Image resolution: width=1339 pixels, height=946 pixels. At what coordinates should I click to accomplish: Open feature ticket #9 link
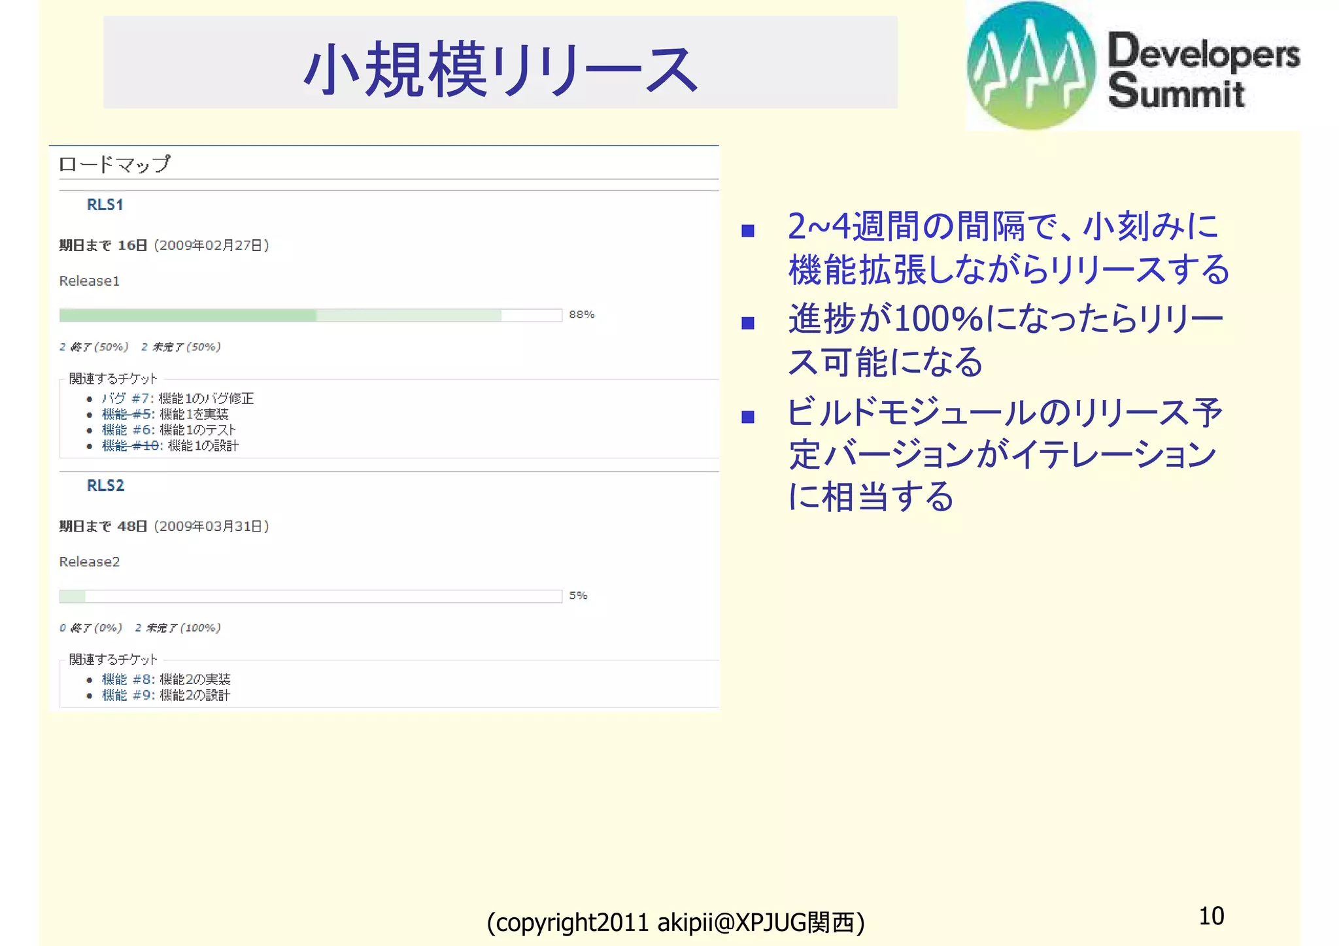pos(128,695)
